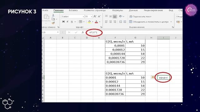Image resolution: width=200 pixels, height=112 pixels.
Task: Open Выравнивание group dialog launcher
Action: coord(173,27)
